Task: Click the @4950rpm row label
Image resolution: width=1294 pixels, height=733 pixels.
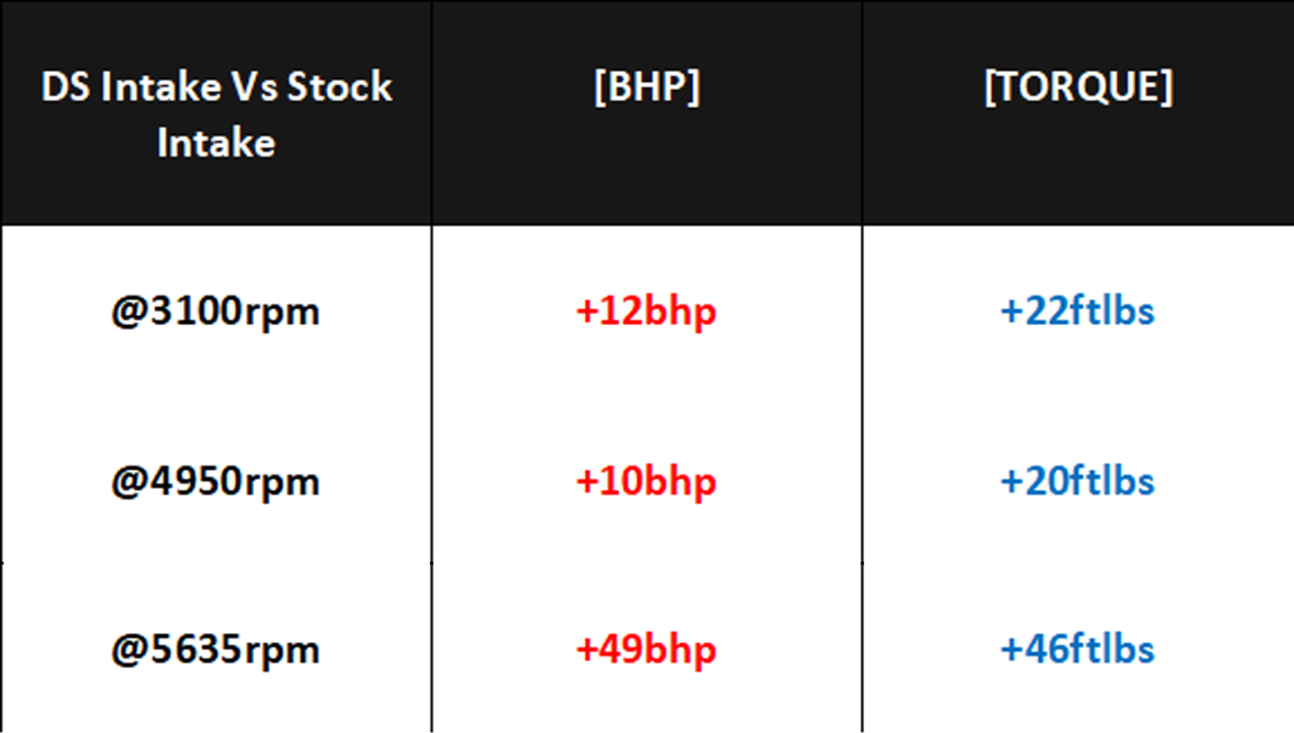Action: click(215, 481)
